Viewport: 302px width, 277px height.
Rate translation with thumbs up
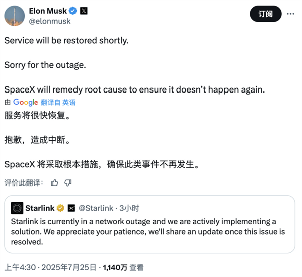pos(55,182)
